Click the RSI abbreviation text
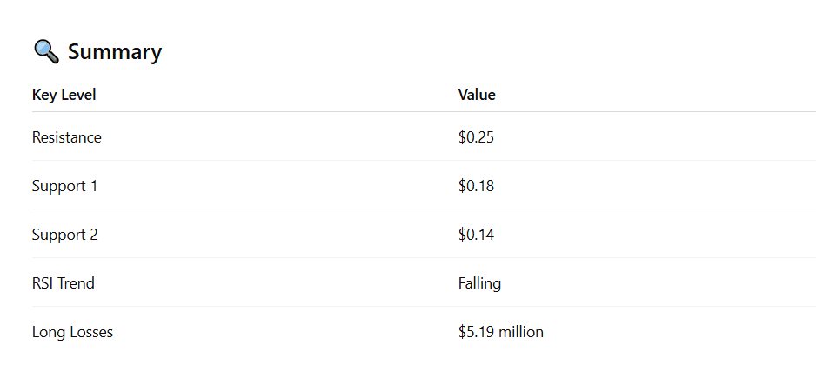816x372 pixels. point(43,283)
